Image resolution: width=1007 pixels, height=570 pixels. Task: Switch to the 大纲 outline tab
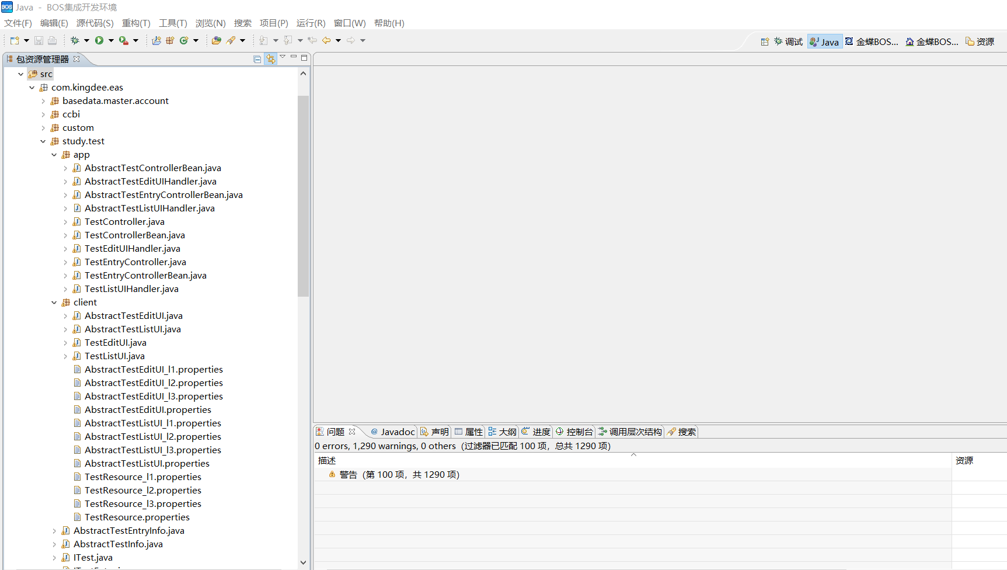503,432
